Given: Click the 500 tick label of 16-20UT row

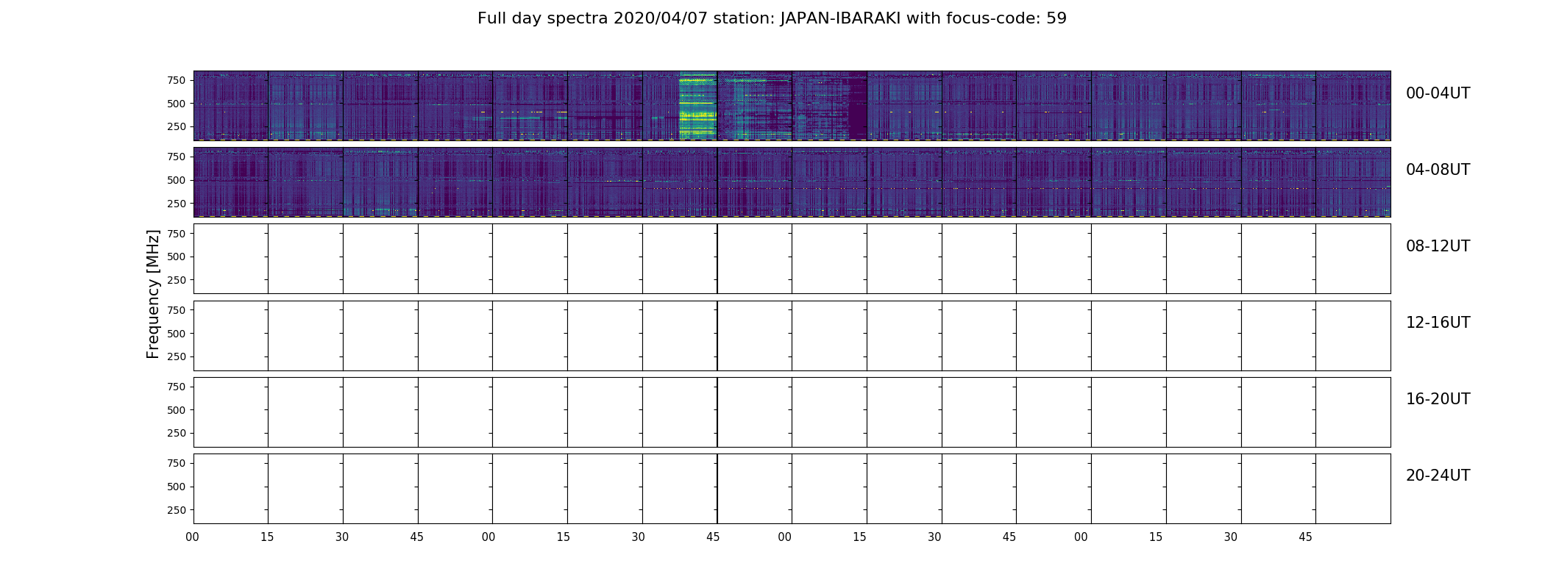Looking at the screenshot, I should (177, 410).
